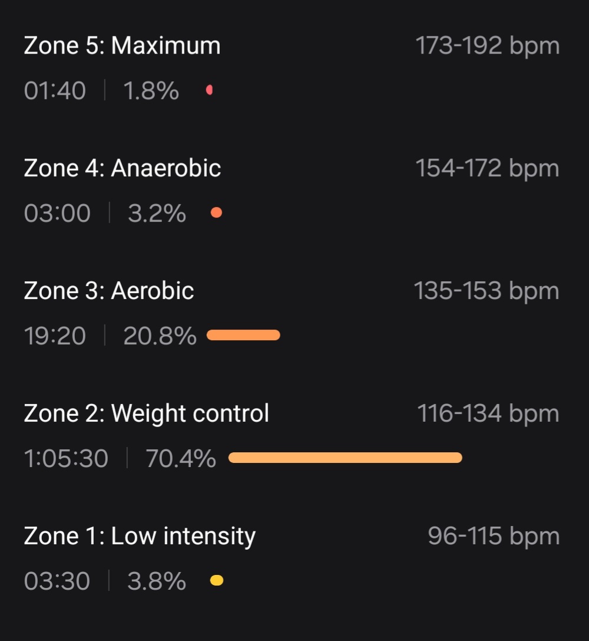
Task: Click the 96-115 bpm range label
Action: pos(494,537)
